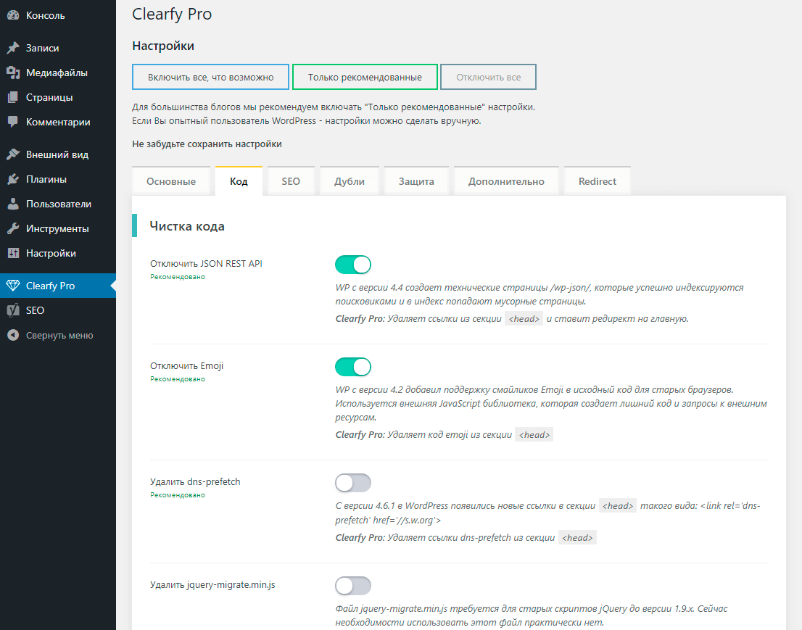The width and height of the screenshot is (802, 630).
Task: Click Только рекомендованные button
Action: click(x=365, y=78)
